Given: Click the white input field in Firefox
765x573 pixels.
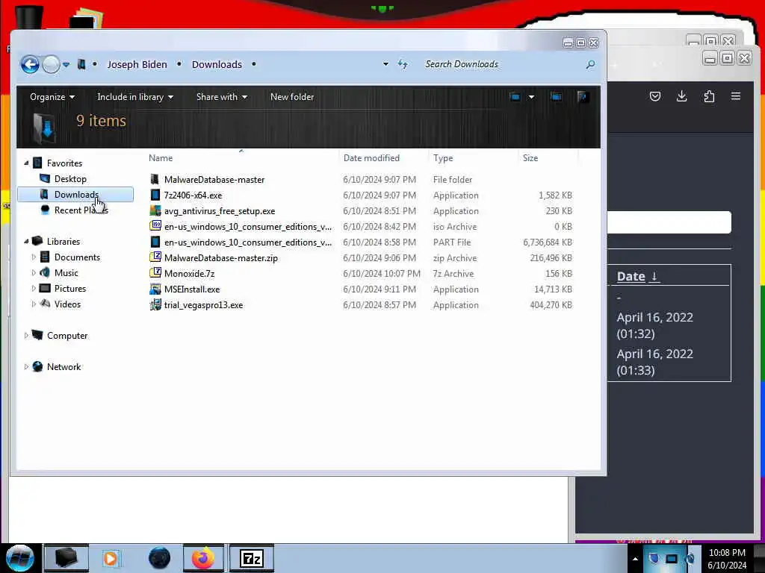Looking at the screenshot, I should pyautogui.click(x=669, y=222).
